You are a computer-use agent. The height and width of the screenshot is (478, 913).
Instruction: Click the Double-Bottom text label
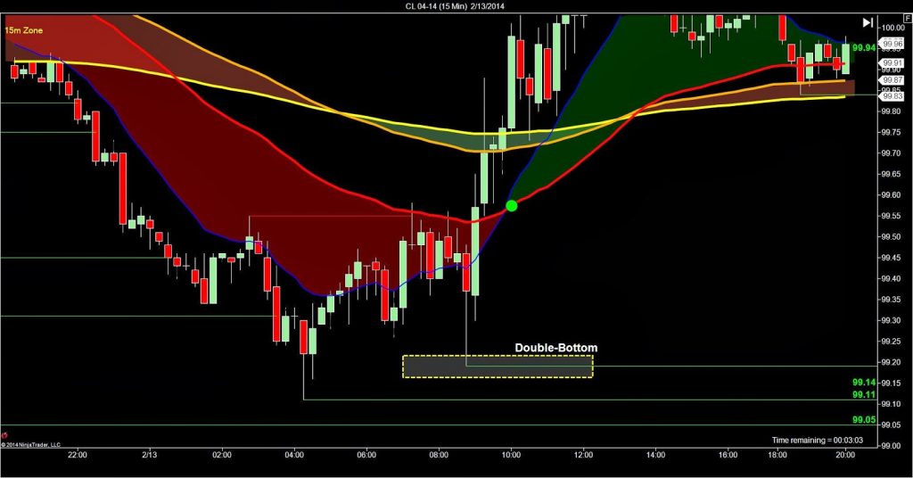pyautogui.click(x=556, y=348)
